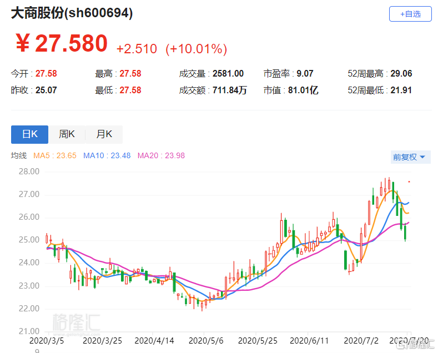
Task: Switch to 月K monthly chart tab
Action: [x=104, y=134]
